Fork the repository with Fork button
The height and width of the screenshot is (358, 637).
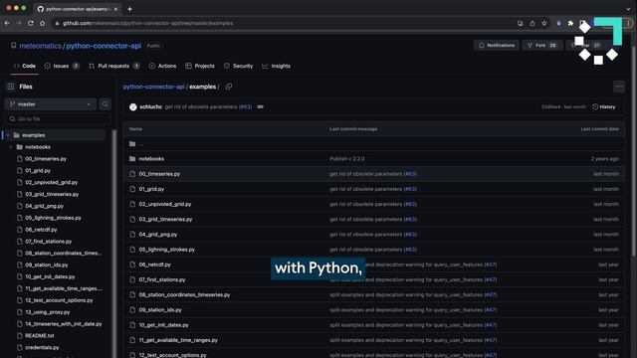541,45
